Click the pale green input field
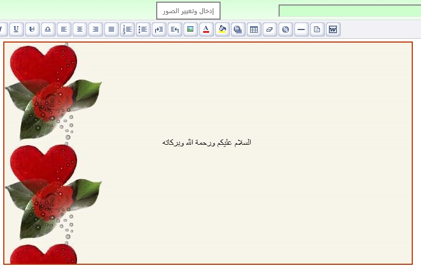Screen dimensions: 421x273 click(x=349, y=11)
